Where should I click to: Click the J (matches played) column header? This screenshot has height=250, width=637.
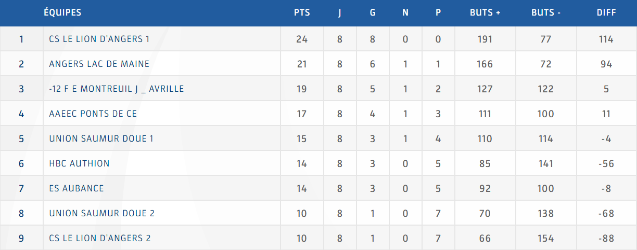[x=340, y=12]
